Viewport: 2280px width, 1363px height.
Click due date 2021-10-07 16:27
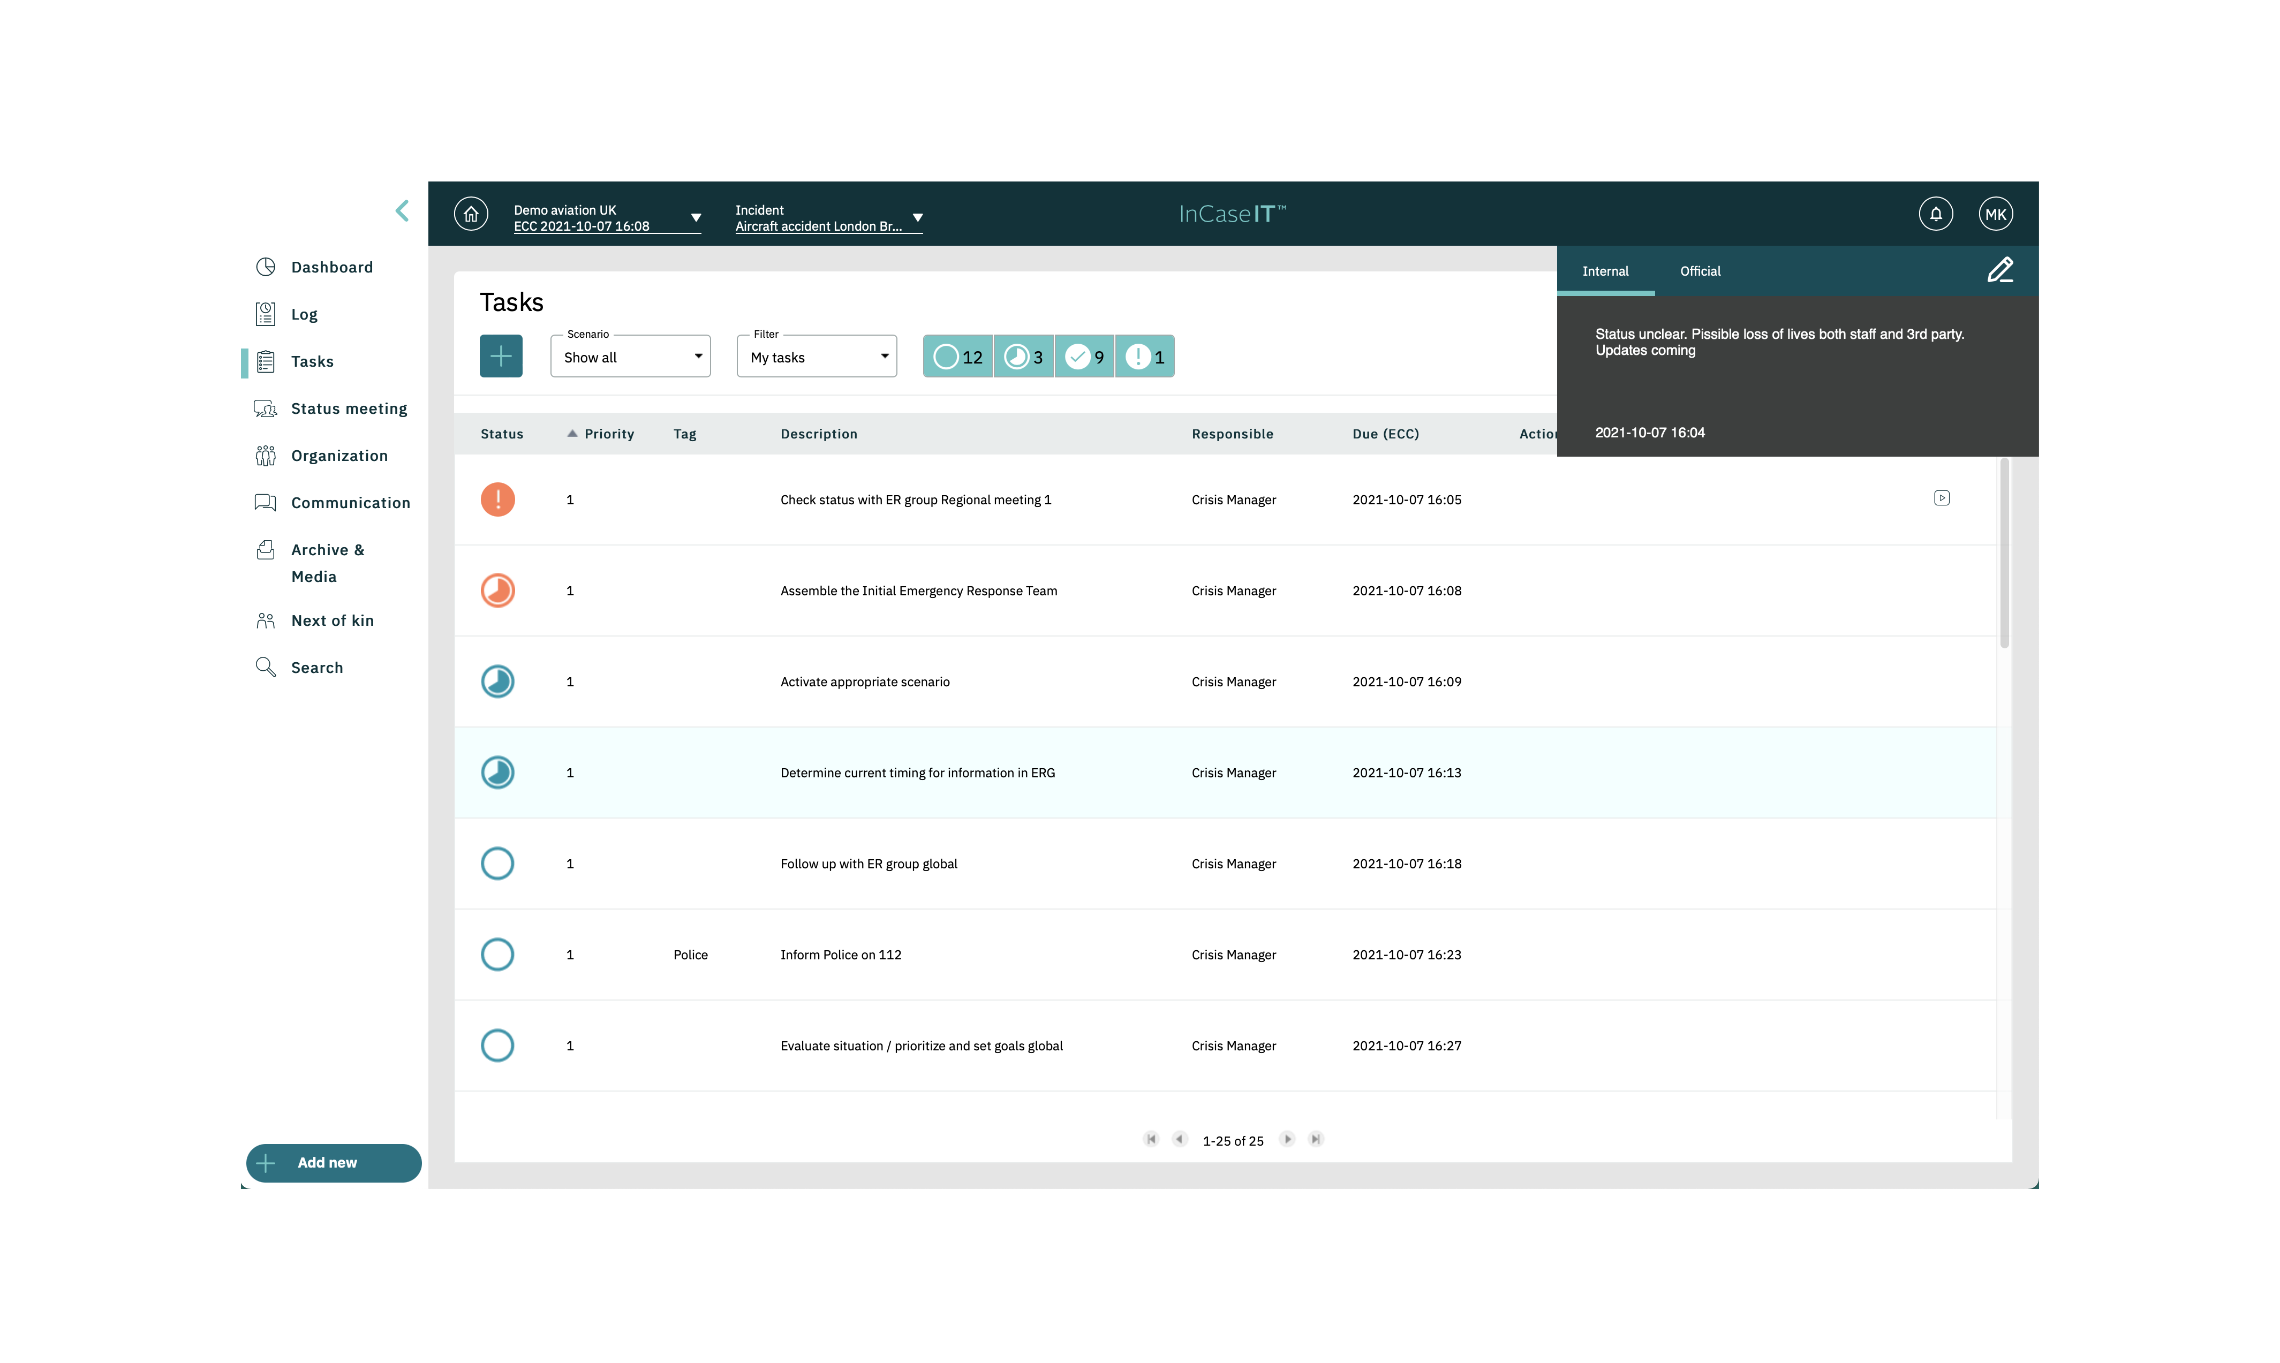(x=1407, y=1045)
